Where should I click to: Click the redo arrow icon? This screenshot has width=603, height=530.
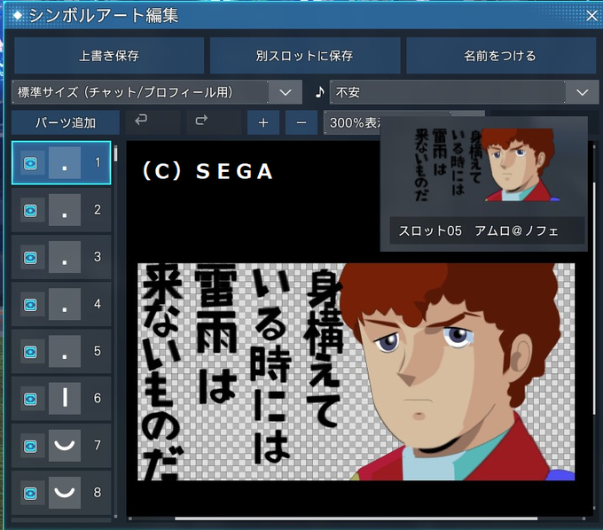201,121
